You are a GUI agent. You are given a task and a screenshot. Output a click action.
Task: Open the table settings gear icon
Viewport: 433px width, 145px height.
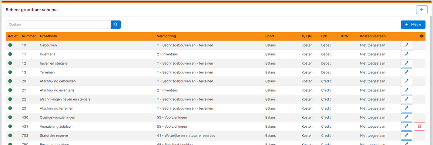coord(422,36)
